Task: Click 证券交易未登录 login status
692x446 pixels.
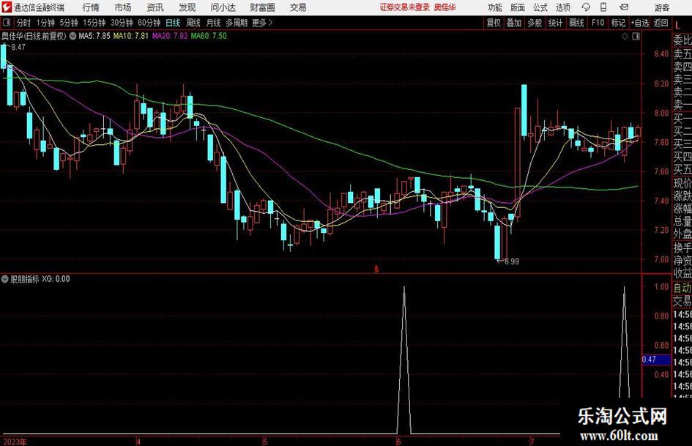Action: 405,7
